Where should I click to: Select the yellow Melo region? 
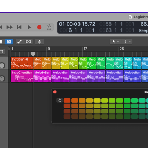pos(65,63)
